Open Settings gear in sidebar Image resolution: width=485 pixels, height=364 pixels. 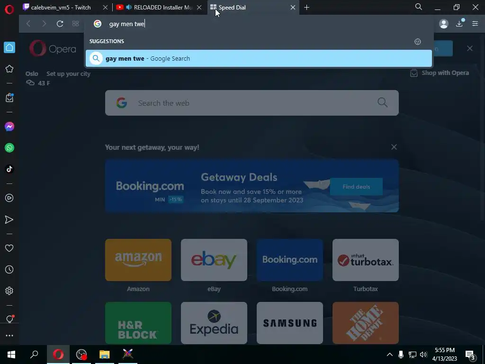point(9,291)
